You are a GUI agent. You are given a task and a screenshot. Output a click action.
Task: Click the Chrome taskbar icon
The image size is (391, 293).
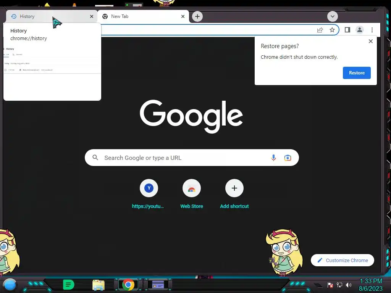pos(128,285)
